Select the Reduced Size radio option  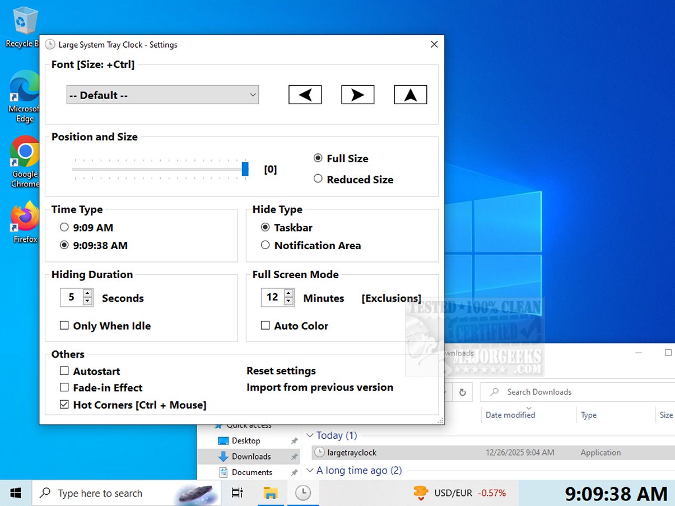click(318, 179)
